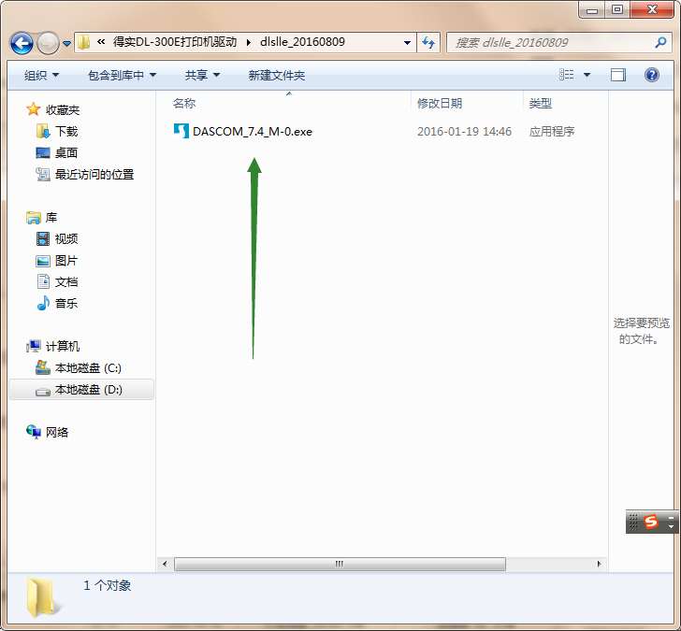Open 本地磁盘 (D:)
This screenshot has height=631, width=681.
point(89,390)
